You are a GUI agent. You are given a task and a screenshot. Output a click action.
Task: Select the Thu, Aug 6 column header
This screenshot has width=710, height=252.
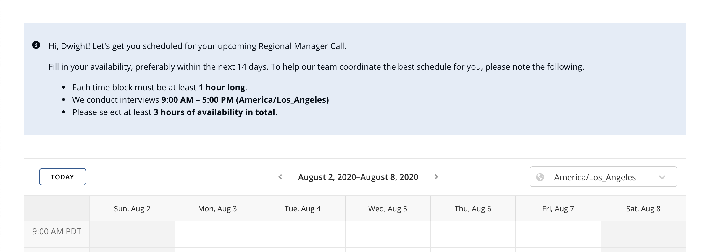pyautogui.click(x=473, y=209)
